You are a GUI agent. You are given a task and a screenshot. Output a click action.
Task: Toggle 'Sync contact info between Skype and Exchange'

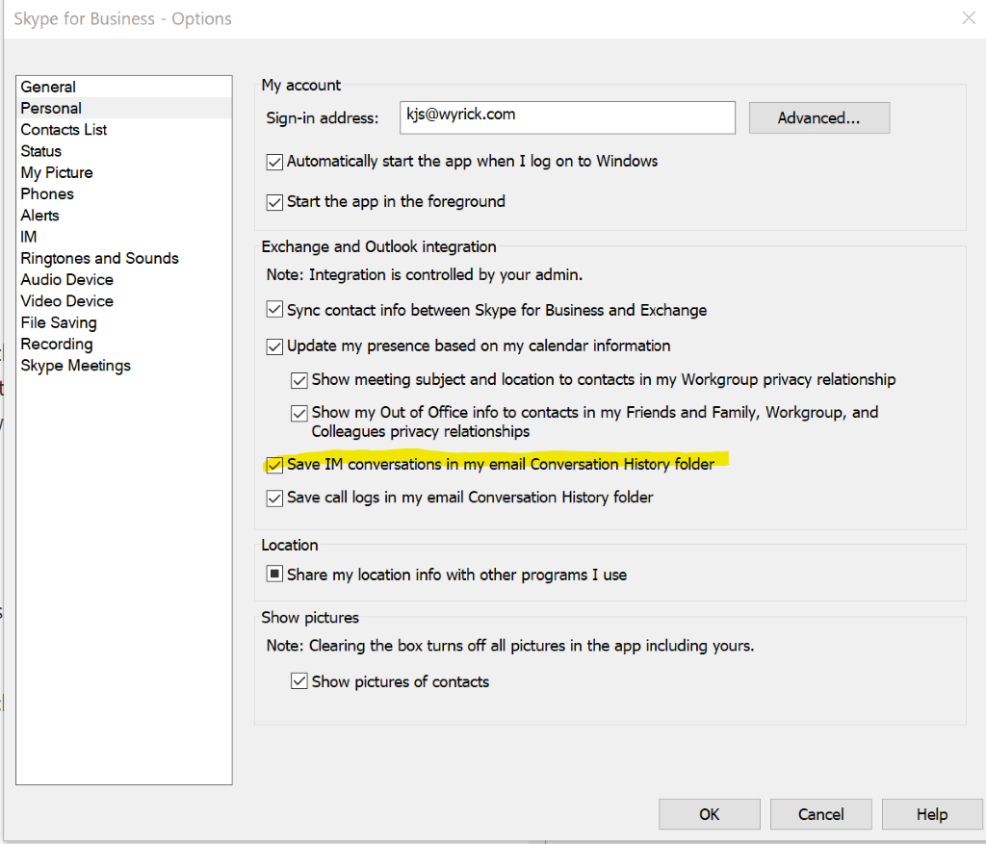click(274, 310)
